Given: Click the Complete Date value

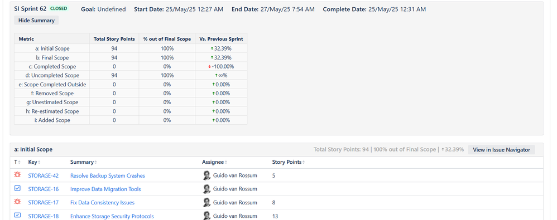Looking at the screenshot, I should [397, 9].
